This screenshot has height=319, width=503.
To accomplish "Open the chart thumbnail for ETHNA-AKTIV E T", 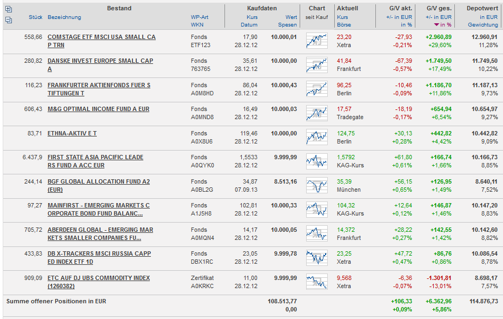I will (316, 137).
